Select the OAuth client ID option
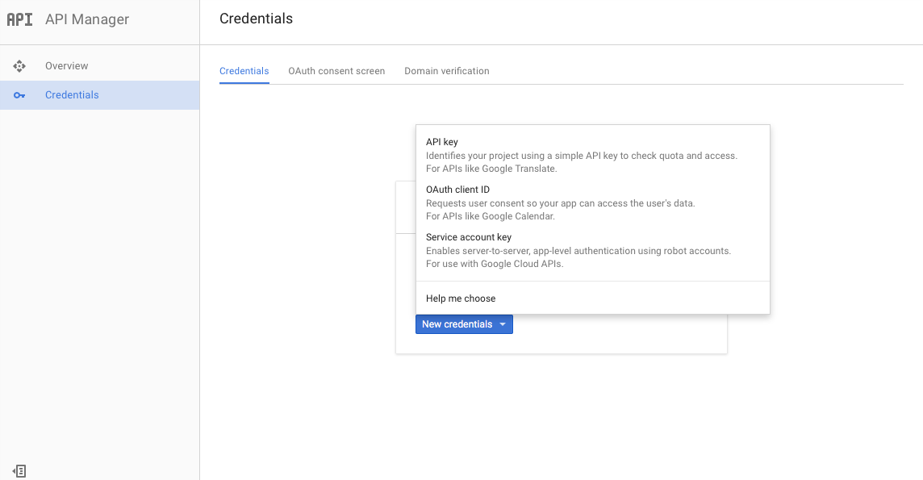Image resolution: width=923 pixels, height=480 pixels. 457,190
